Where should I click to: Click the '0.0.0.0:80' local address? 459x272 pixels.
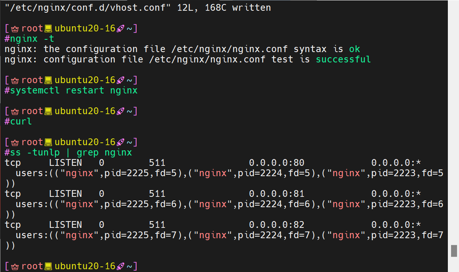277,163
